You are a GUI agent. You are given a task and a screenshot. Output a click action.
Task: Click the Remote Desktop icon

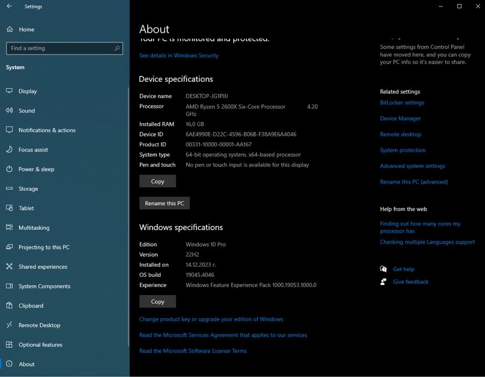[x=9, y=325]
